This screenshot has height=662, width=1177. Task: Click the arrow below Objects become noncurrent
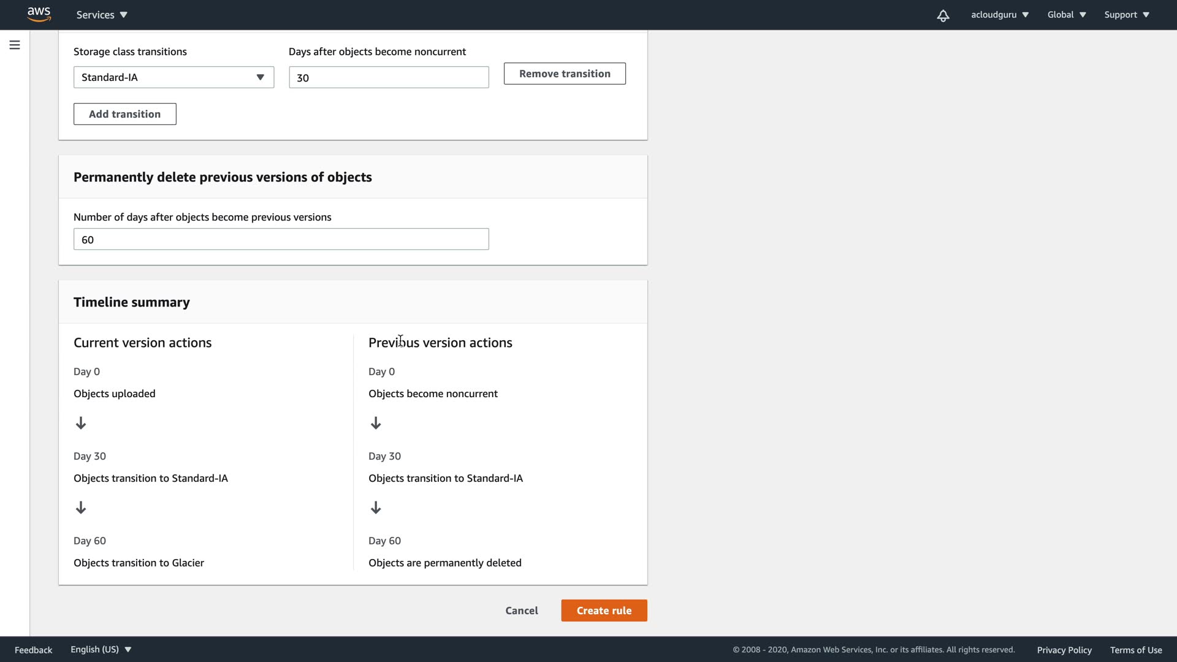coord(376,423)
